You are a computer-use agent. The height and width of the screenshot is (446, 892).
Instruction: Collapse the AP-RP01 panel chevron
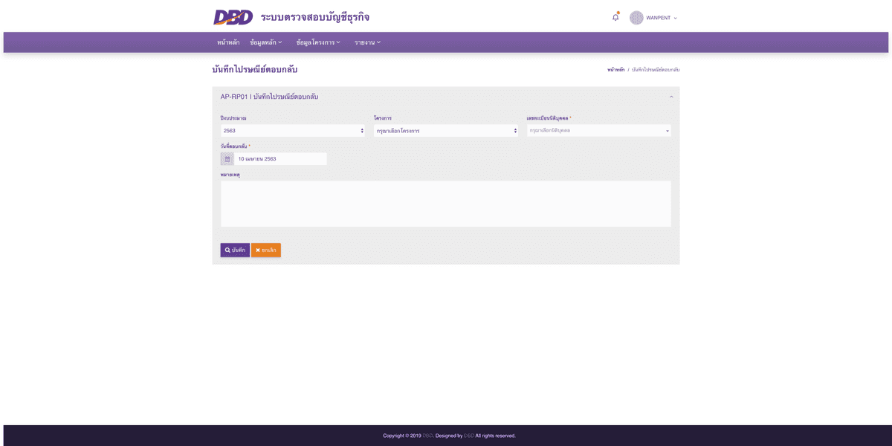[671, 97]
